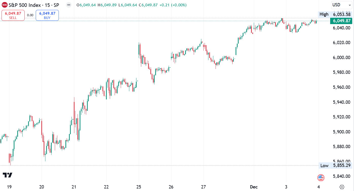Click the 19 date label on time axis
The width and height of the screenshot is (354, 191).
pyautogui.click(x=9, y=187)
